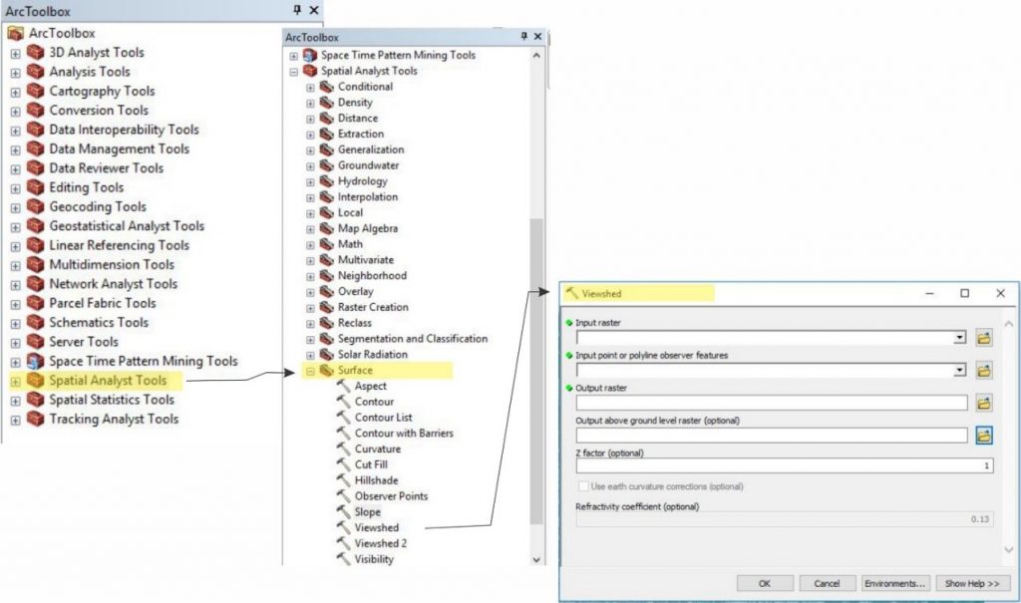Click the Conversion Tools toolbox icon

coord(35,110)
